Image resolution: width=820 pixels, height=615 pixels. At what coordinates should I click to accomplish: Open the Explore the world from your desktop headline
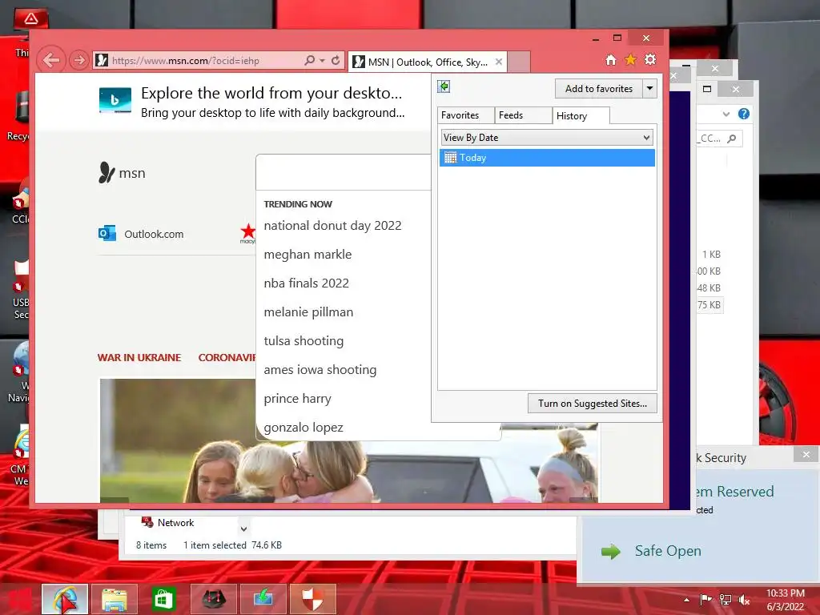point(271,93)
